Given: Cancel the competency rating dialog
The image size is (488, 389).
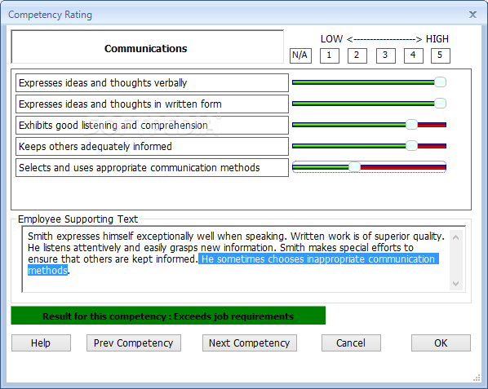Looking at the screenshot, I should (351, 343).
